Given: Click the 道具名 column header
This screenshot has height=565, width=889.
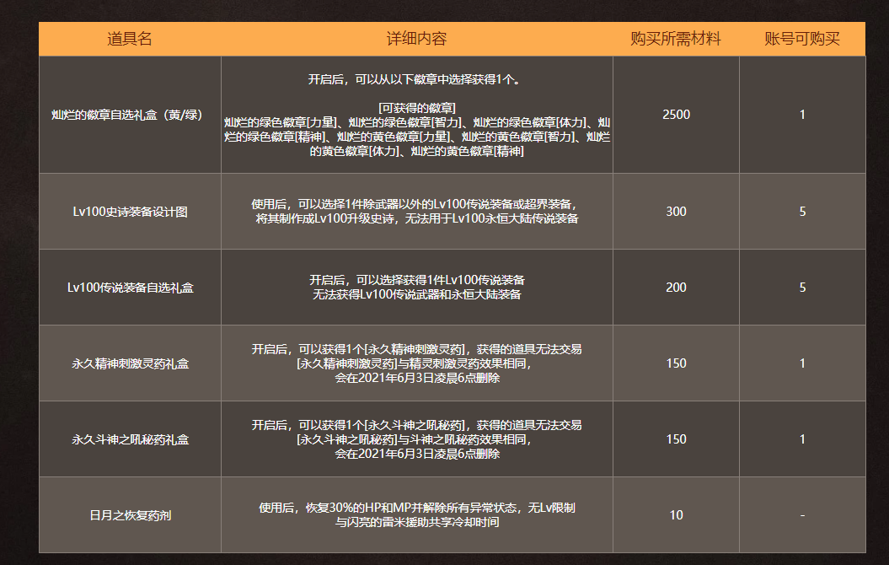Looking at the screenshot, I should [130, 39].
